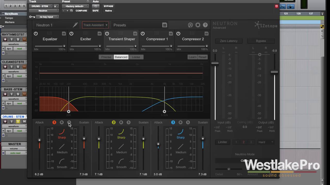This screenshot has height=185, width=330.
Task: Click the pencil rename icon beside Neutron 1
Action: click(x=75, y=25)
